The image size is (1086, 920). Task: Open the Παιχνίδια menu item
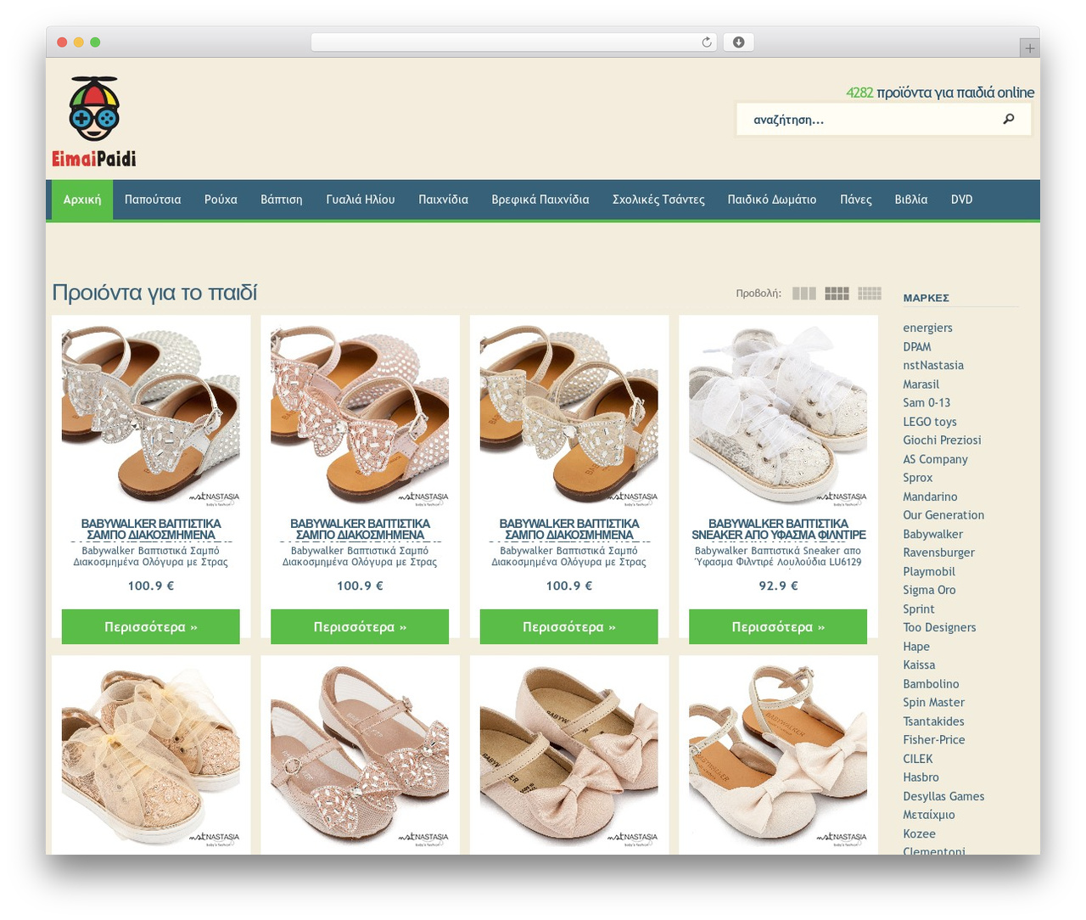pyautogui.click(x=443, y=199)
